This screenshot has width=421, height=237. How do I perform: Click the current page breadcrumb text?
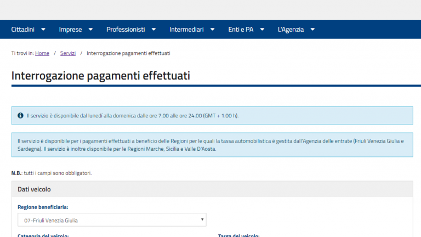pos(128,53)
